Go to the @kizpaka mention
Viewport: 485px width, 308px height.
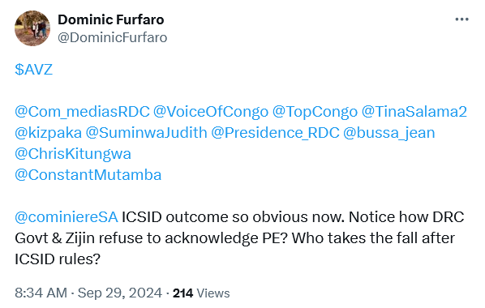point(48,133)
